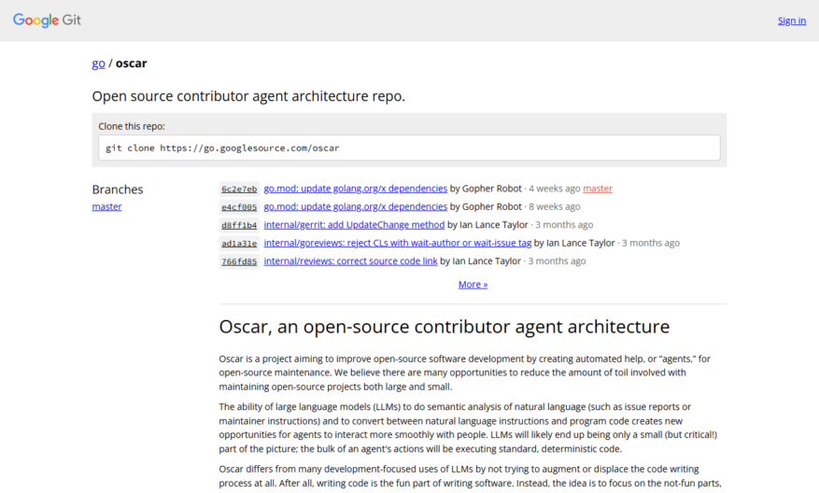Click the Google Git logo
This screenshot has width=819, height=493.
47,21
